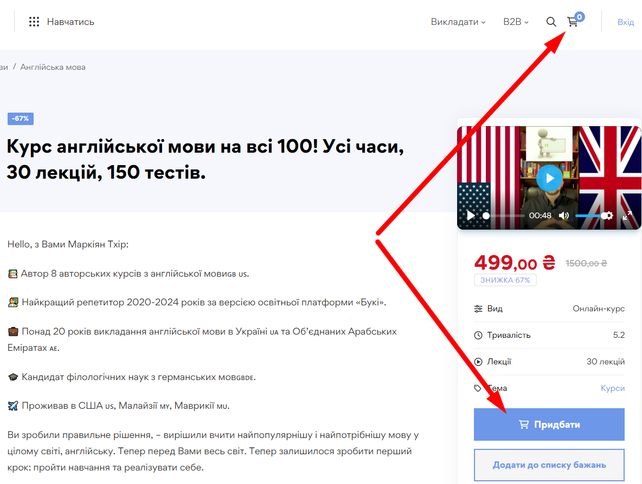Open the Курси topic link

pos(612,388)
